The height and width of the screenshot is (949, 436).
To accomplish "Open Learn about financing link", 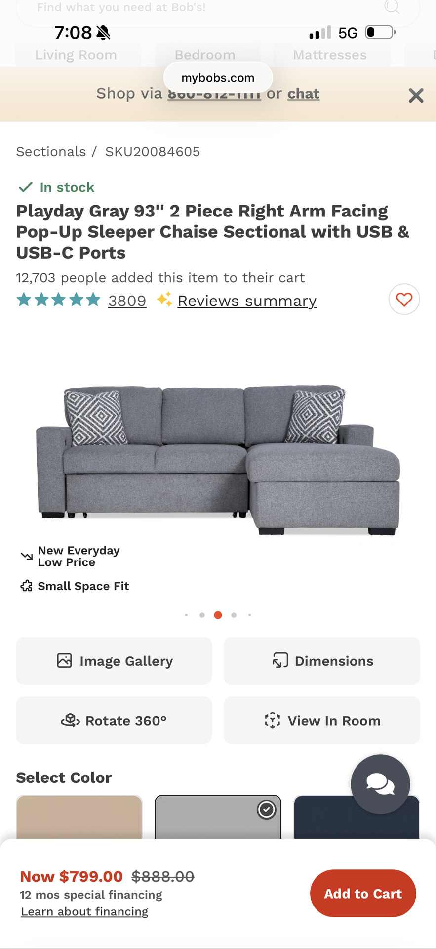I will tap(84, 911).
